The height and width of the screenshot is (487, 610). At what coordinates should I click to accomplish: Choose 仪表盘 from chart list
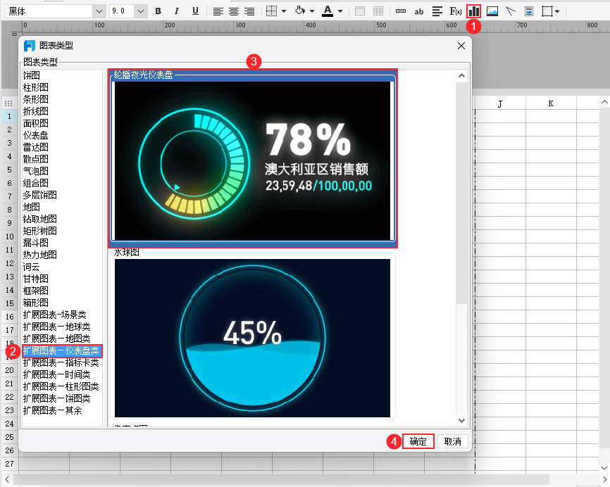(35, 135)
